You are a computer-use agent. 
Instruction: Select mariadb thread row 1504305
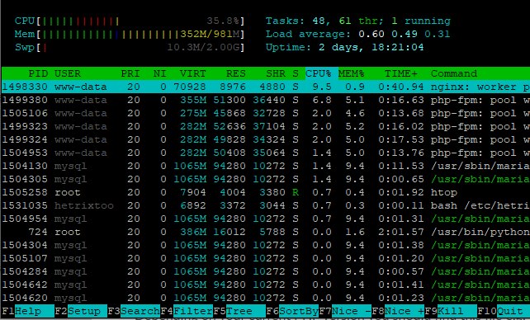pos(266,179)
